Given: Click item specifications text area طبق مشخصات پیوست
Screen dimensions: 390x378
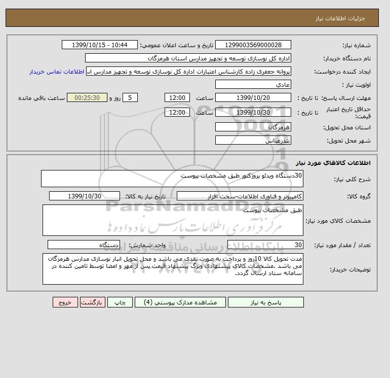Looking at the screenshot, I should coord(173,220).
